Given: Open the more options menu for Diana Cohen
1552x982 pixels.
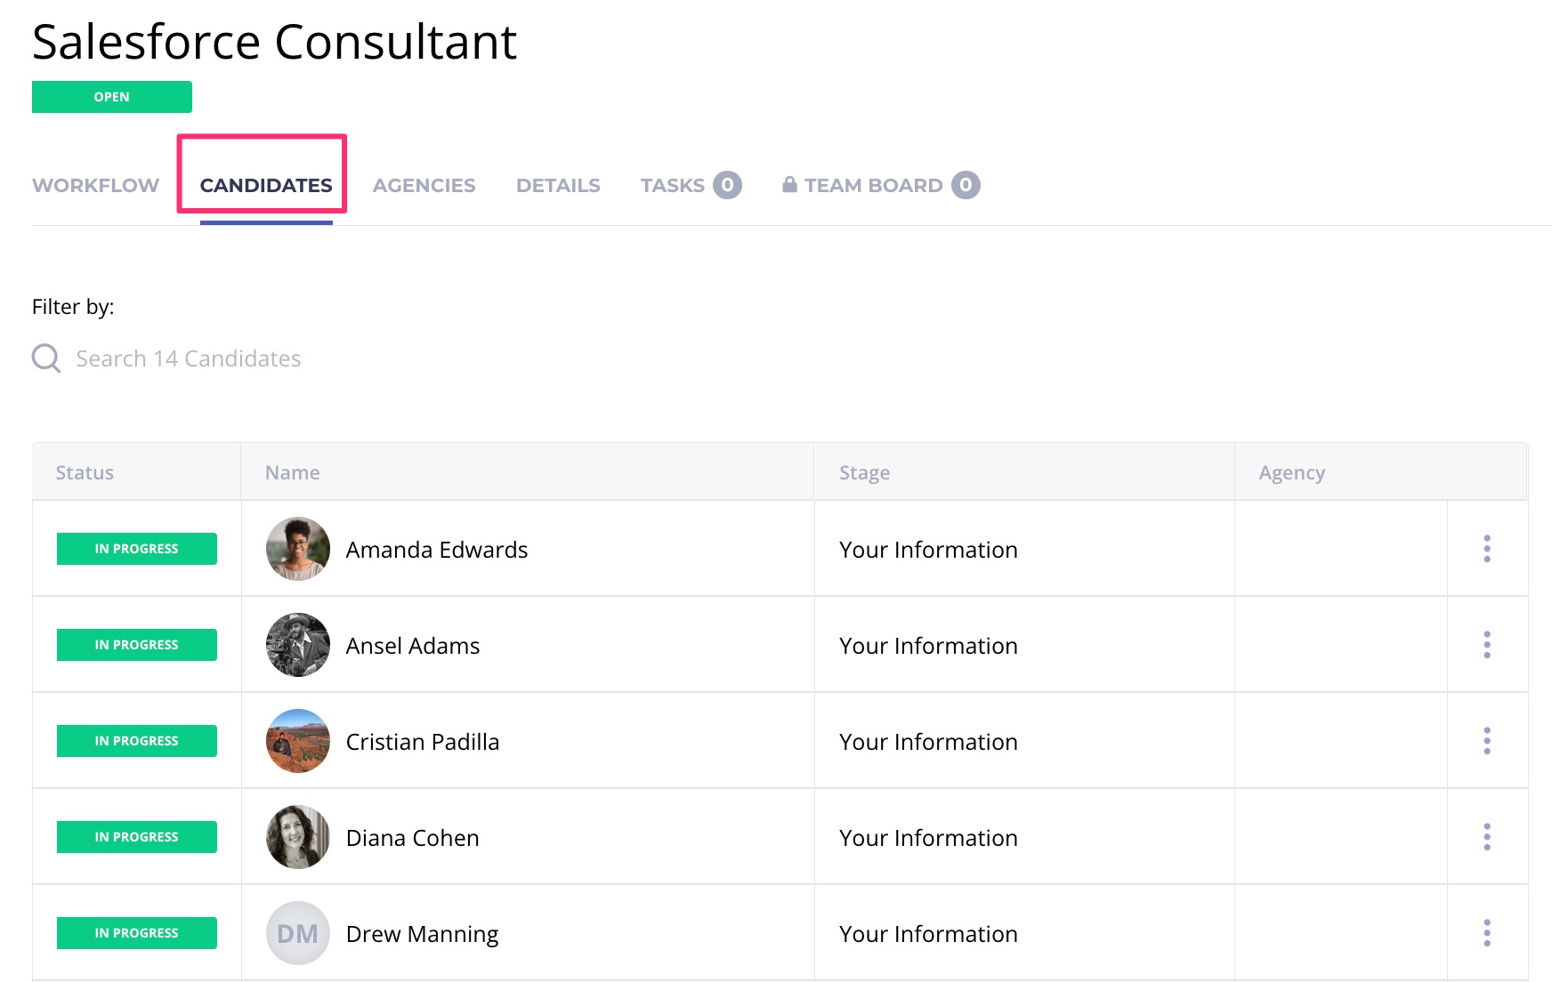Looking at the screenshot, I should [1487, 837].
